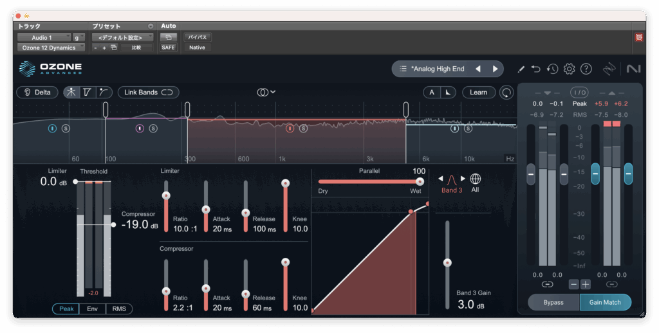Open the Ozone 12 Dynamics plugin selector

coord(50,48)
